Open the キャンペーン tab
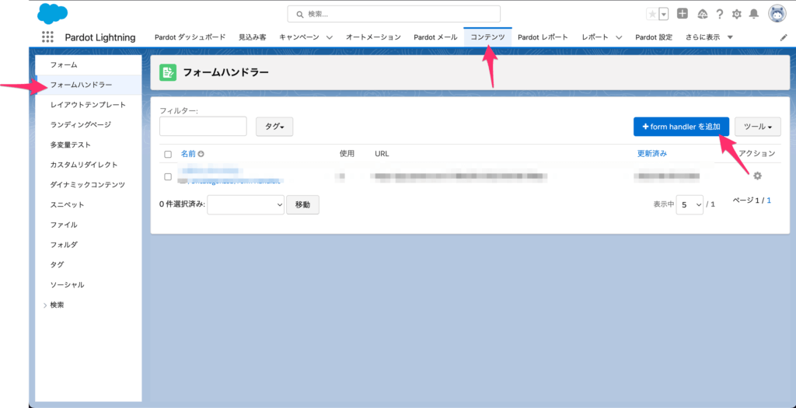Viewport: 796px width, 408px height. (x=299, y=37)
